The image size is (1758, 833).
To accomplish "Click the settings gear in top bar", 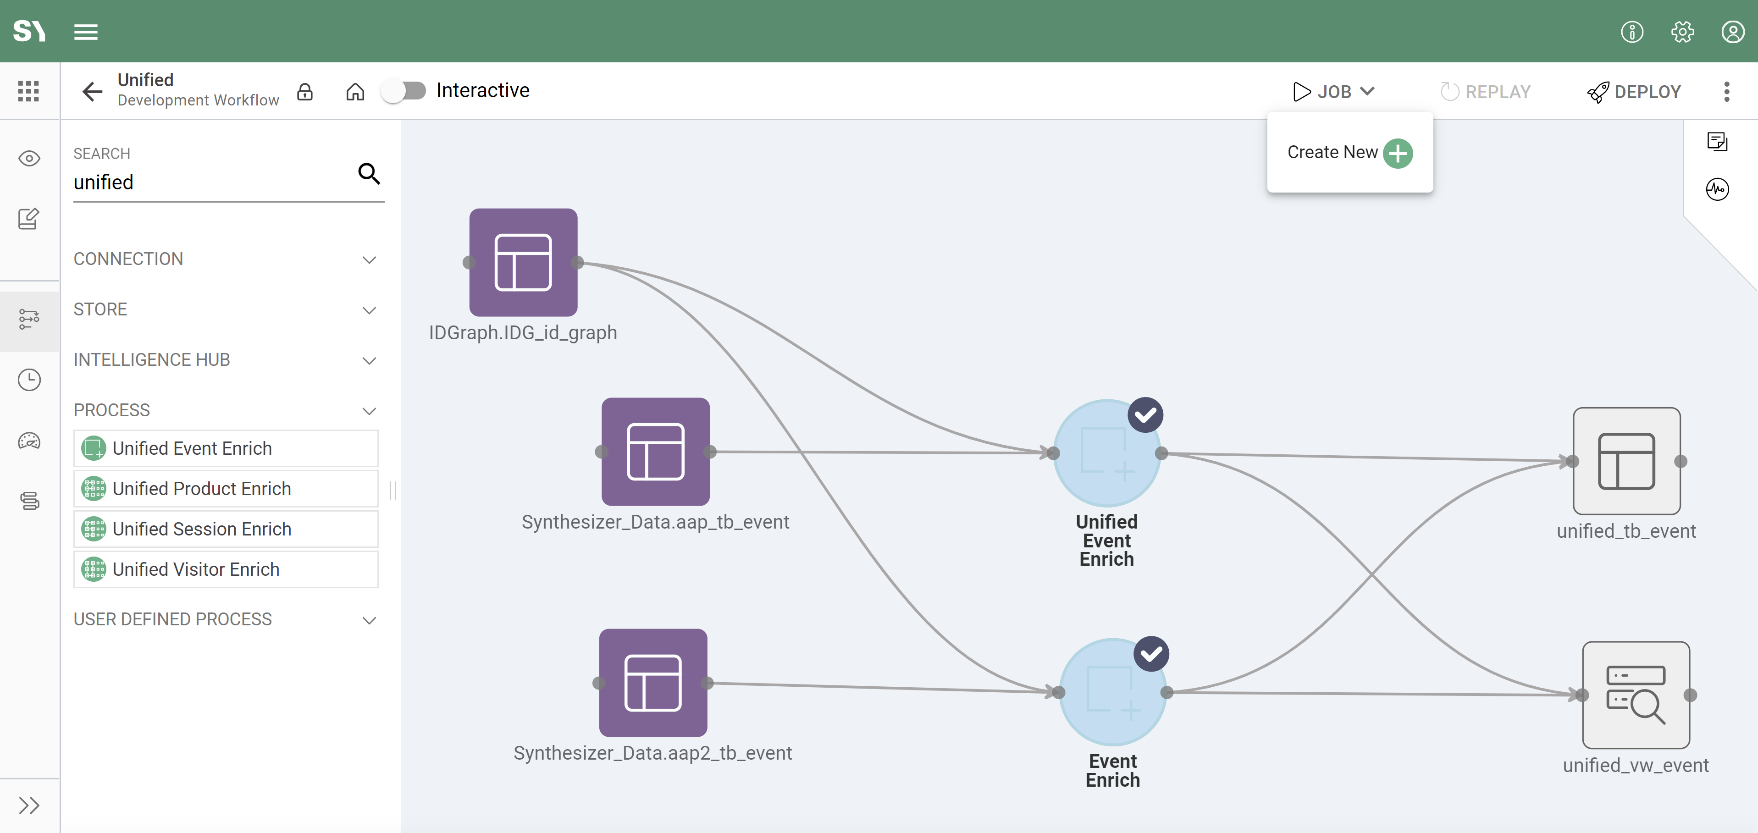I will 1682,31.
